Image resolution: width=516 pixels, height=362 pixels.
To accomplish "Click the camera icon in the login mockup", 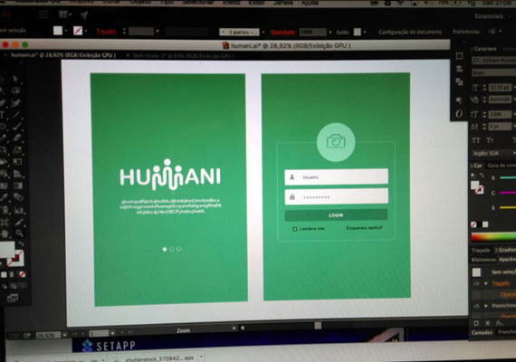I will point(336,142).
